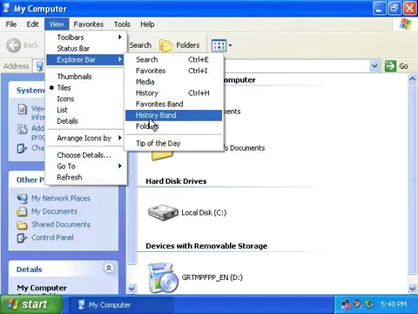Click the Folders toolbar icon
418x314 pixels.
tap(166, 45)
